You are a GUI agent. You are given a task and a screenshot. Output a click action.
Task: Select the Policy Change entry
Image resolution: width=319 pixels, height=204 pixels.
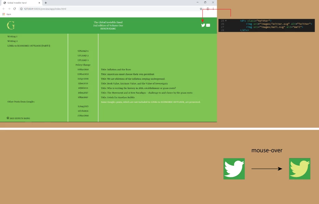tap(83, 65)
